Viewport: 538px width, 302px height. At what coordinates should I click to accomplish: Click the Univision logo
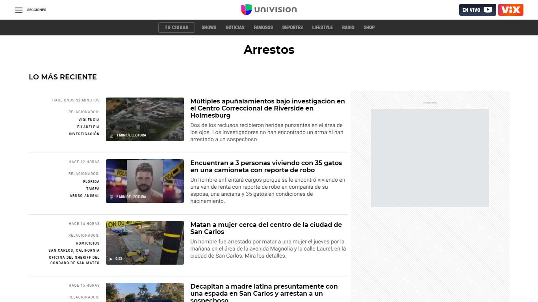269,10
